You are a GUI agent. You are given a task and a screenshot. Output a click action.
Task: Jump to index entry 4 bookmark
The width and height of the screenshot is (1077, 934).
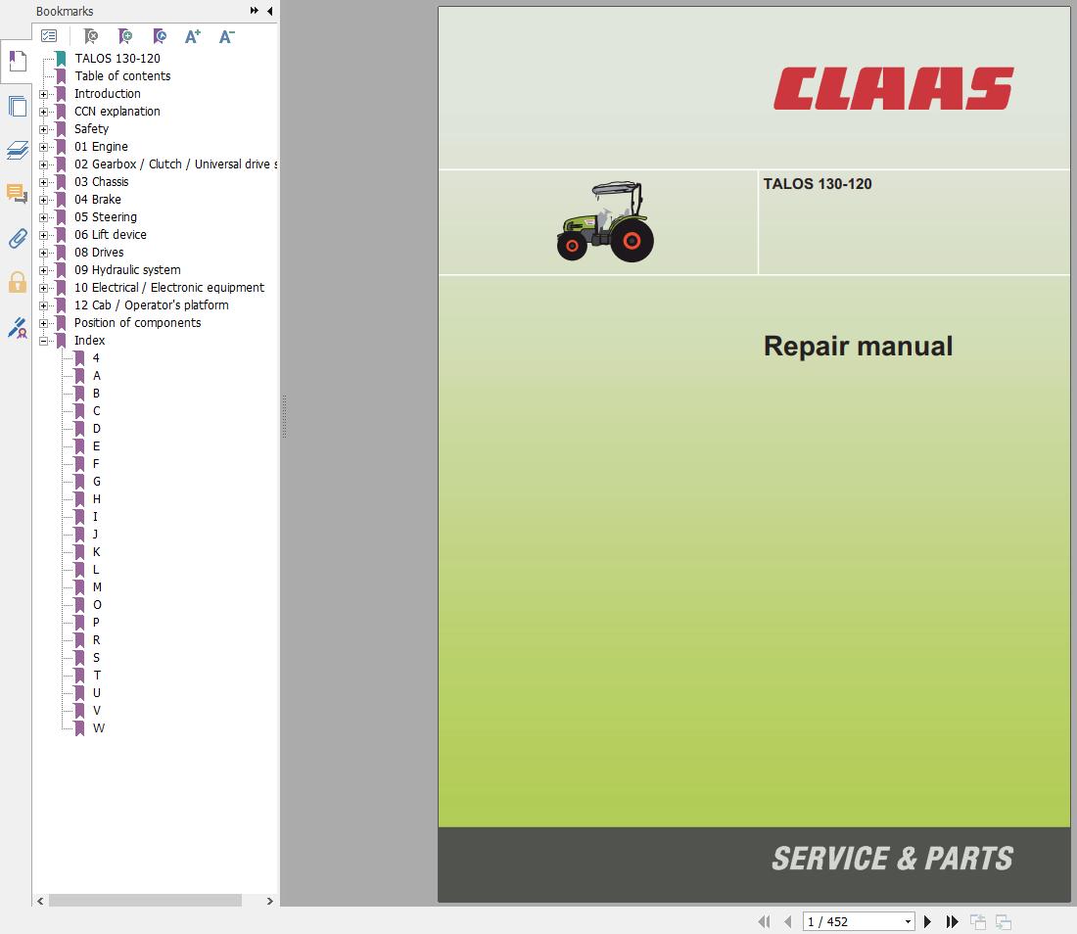click(x=96, y=357)
